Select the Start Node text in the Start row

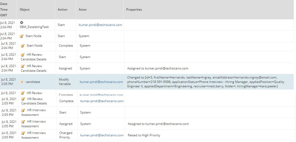(33, 36)
